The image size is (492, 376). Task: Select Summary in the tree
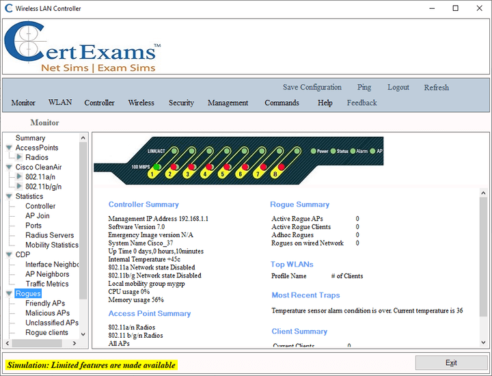click(31, 138)
